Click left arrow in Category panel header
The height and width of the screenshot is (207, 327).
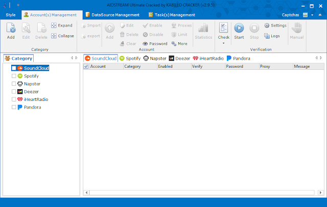pos(72,58)
